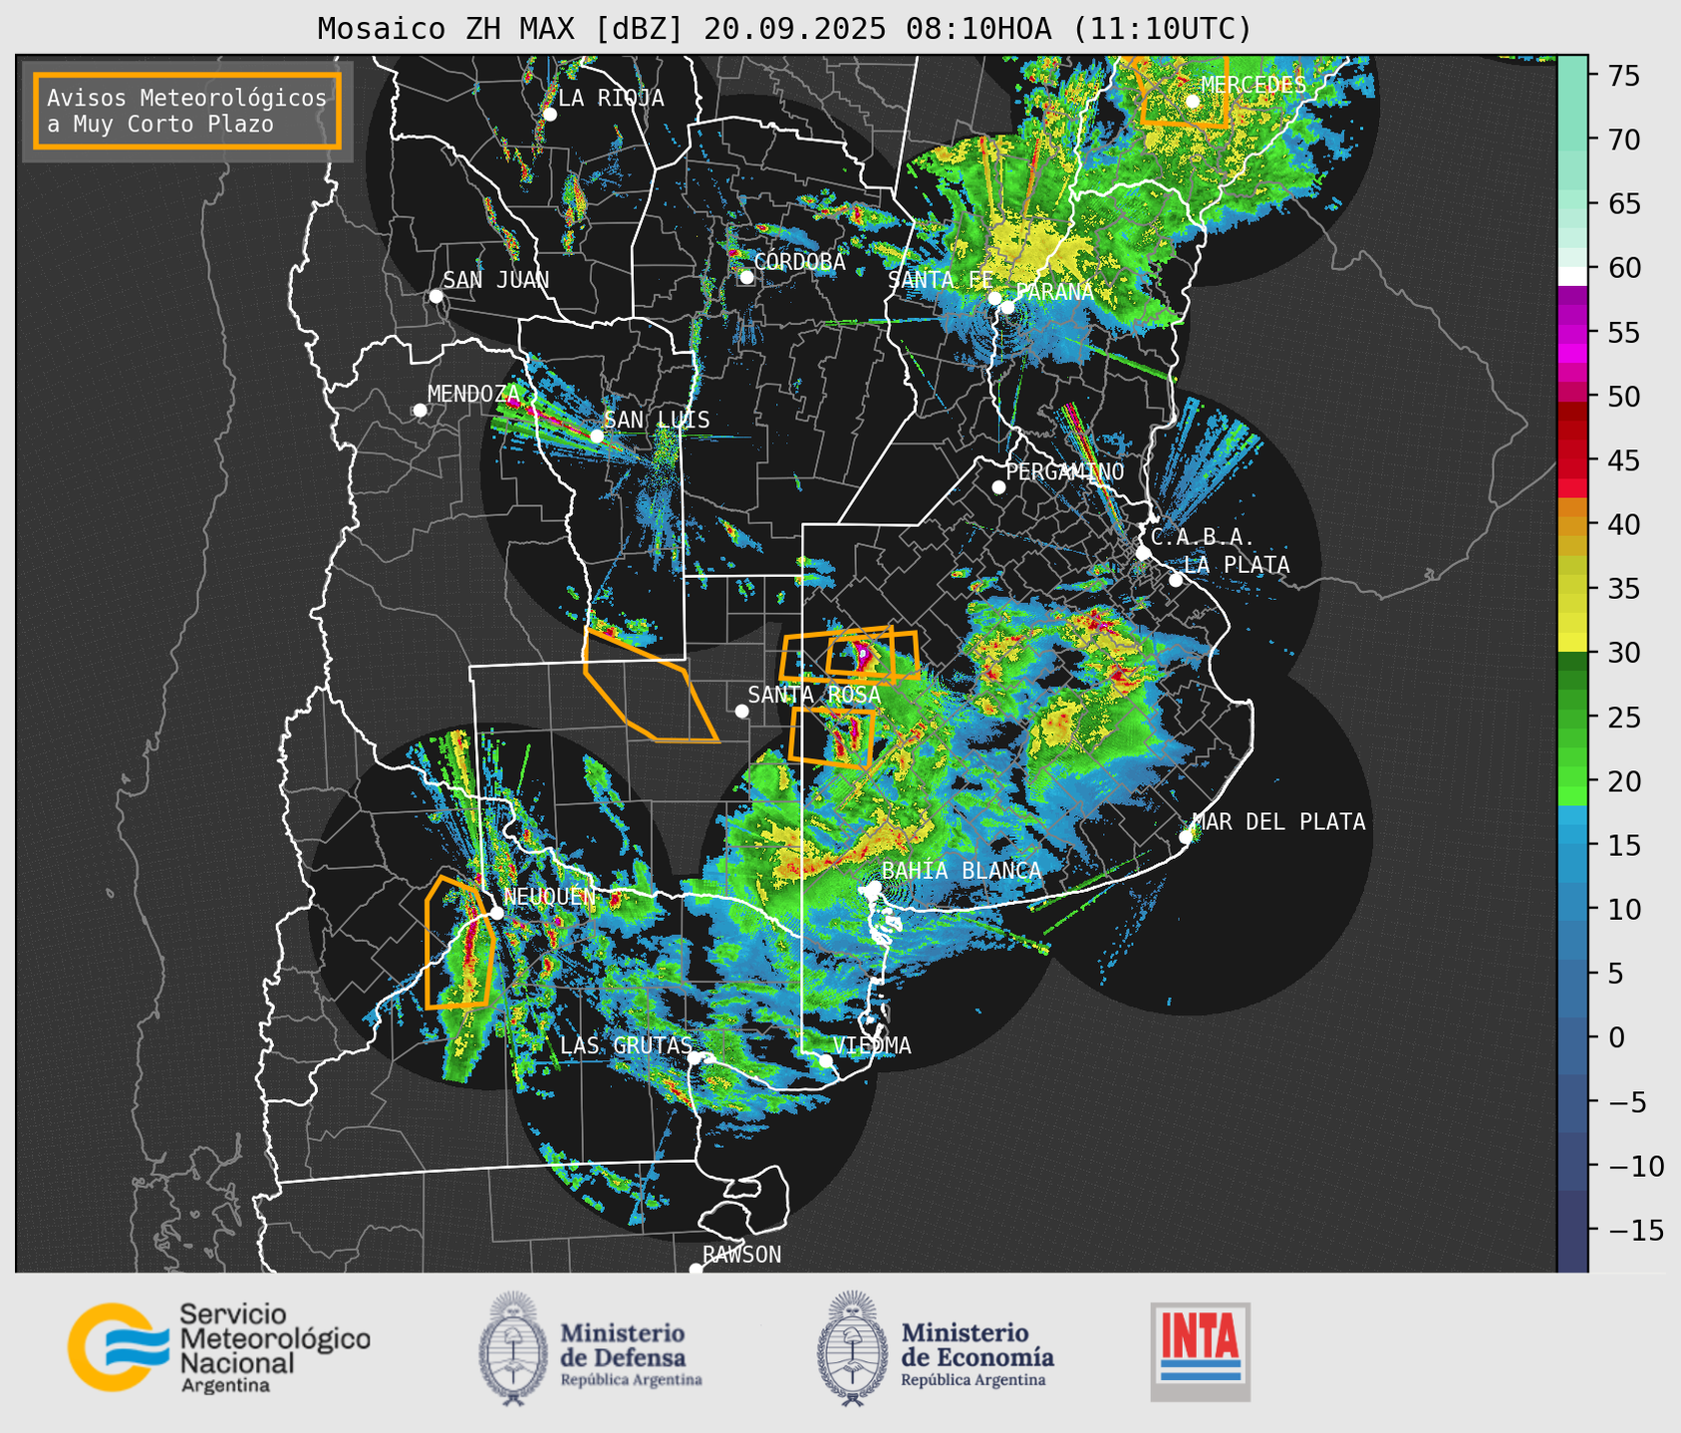Click the 60 dBZ white band on color scale

[1572, 275]
